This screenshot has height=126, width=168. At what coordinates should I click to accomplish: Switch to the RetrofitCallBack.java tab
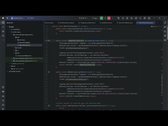pyautogui.click(x=125, y=23)
